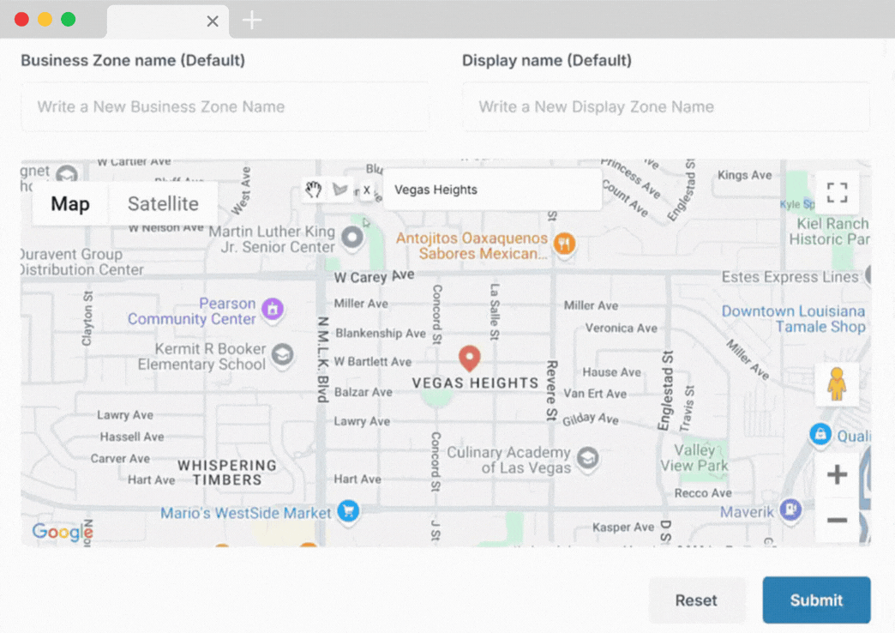The width and height of the screenshot is (895, 633).
Task: Click the Clayton St street label
Action: coord(87,319)
